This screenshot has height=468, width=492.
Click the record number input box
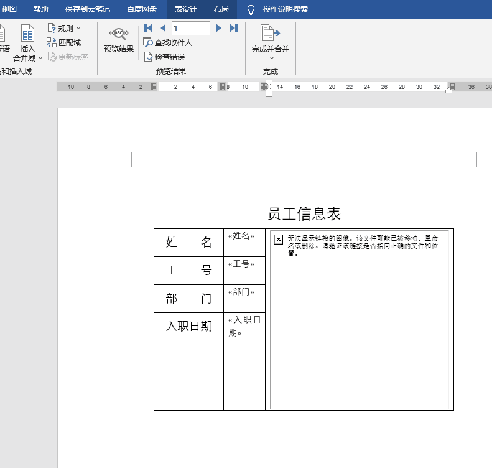[x=191, y=28]
